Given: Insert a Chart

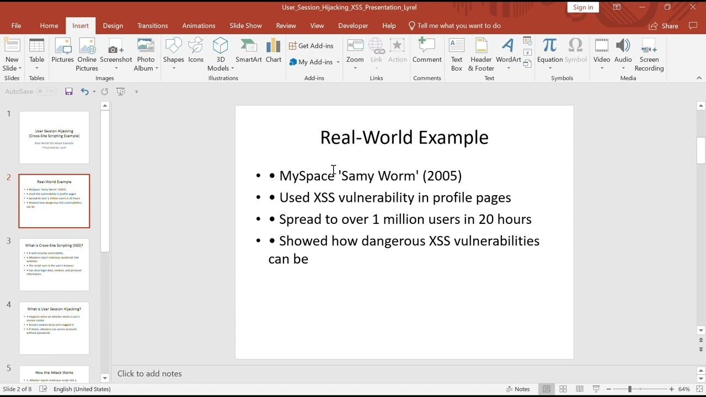Looking at the screenshot, I should [274, 51].
